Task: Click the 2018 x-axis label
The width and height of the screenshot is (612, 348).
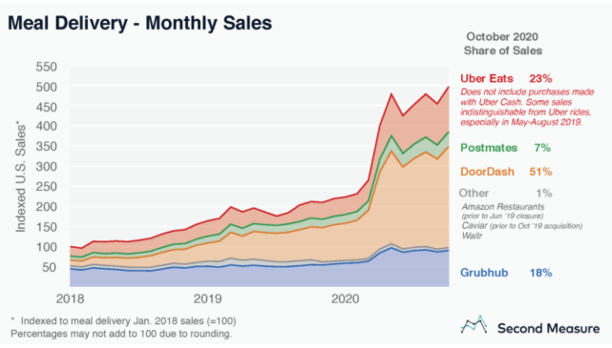Action: 71,298
